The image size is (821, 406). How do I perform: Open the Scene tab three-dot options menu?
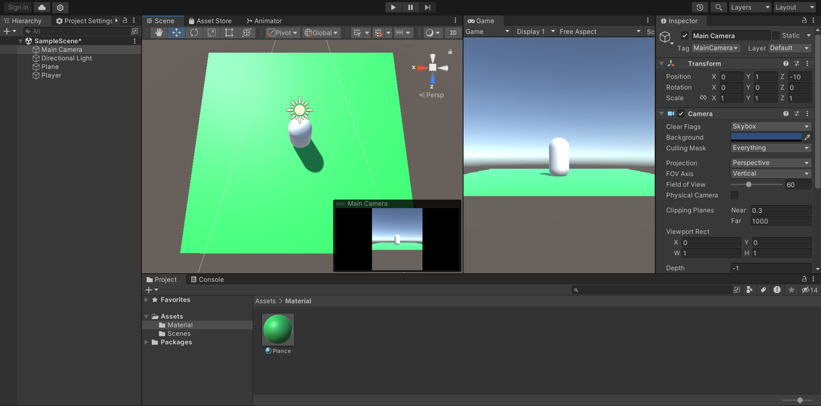coord(456,21)
